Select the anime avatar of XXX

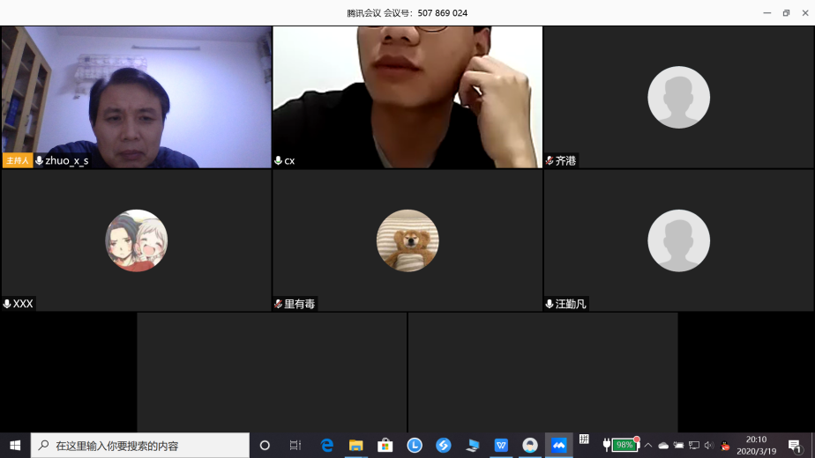137,240
